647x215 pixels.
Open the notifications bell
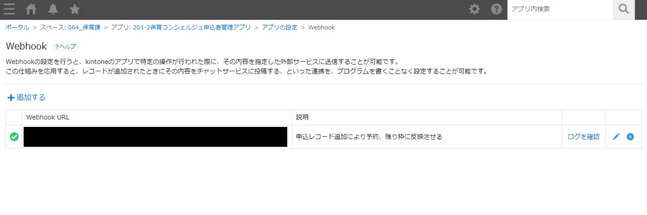tap(53, 9)
